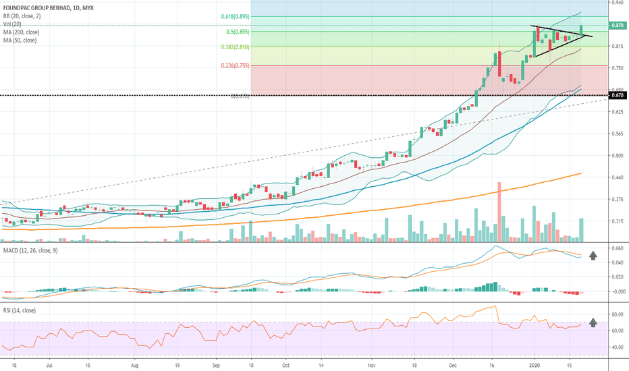Click the 0.020 MACD axis value
This screenshot has width=629, height=371.
tap(619, 277)
